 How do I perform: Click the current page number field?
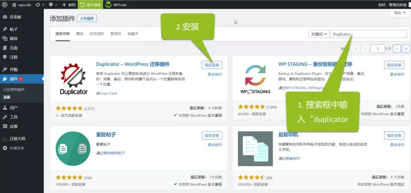click(x=377, y=48)
